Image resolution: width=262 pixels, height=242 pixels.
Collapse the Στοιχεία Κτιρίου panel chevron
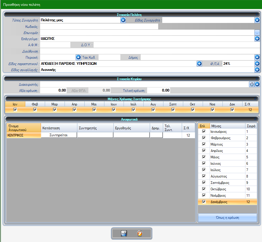tap(256, 78)
